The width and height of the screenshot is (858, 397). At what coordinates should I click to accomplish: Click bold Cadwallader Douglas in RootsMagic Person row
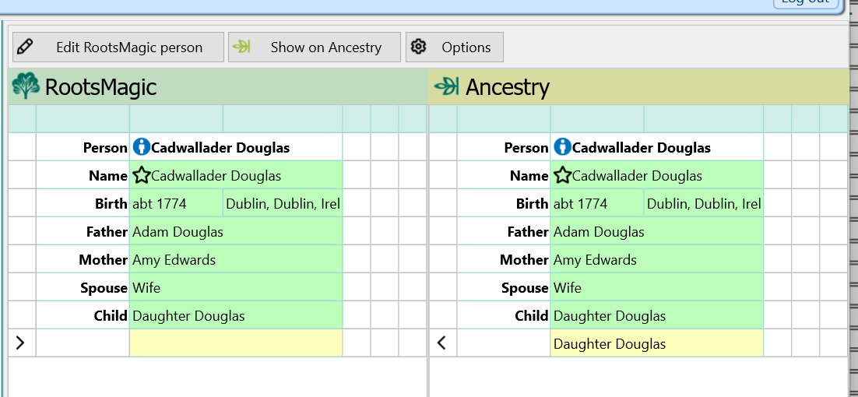[220, 147]
